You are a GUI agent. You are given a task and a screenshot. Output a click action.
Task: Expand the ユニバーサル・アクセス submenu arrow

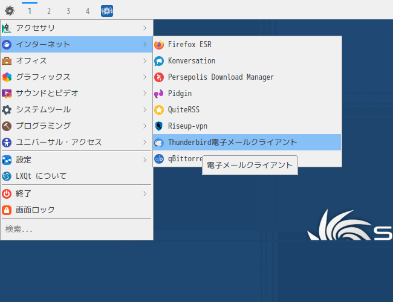pos(145,142)
